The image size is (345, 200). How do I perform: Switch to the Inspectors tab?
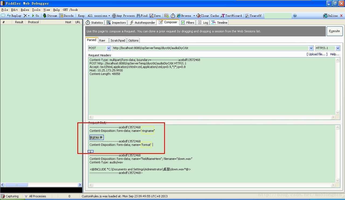coord(116,23)
